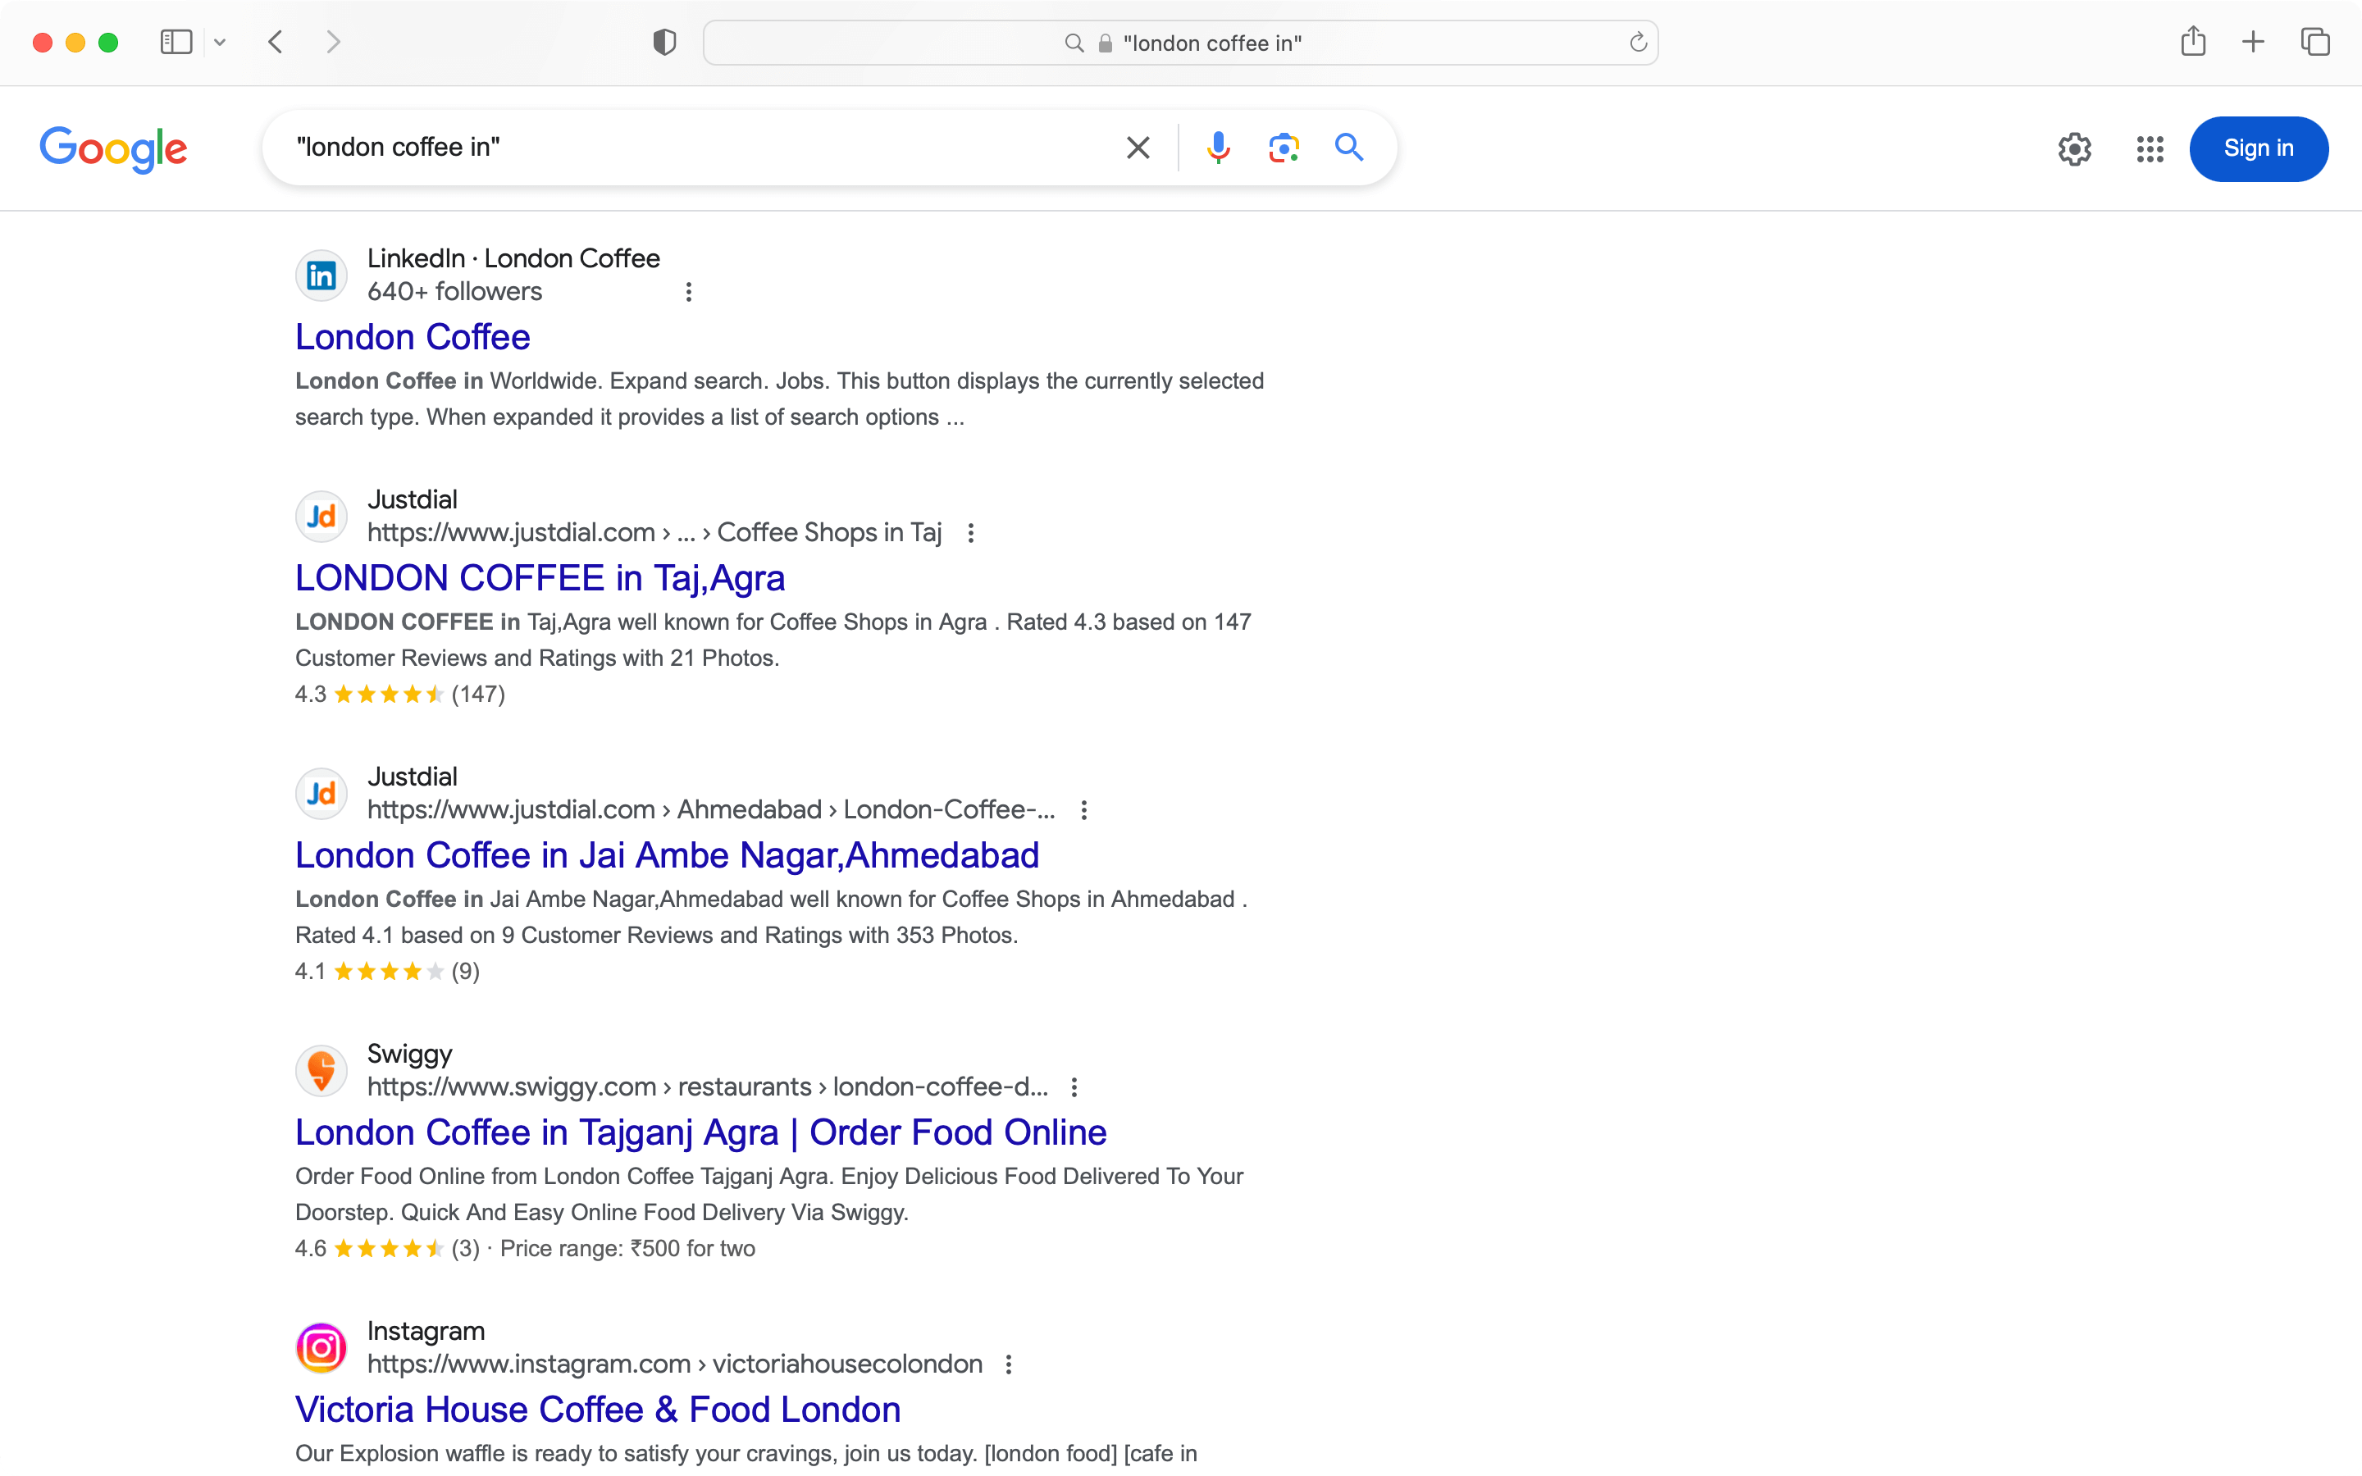Open Victoria House Coffee & Food London
Image resolution: width=2362 pixels, height=1476 pixels.
pos(597,1410)
